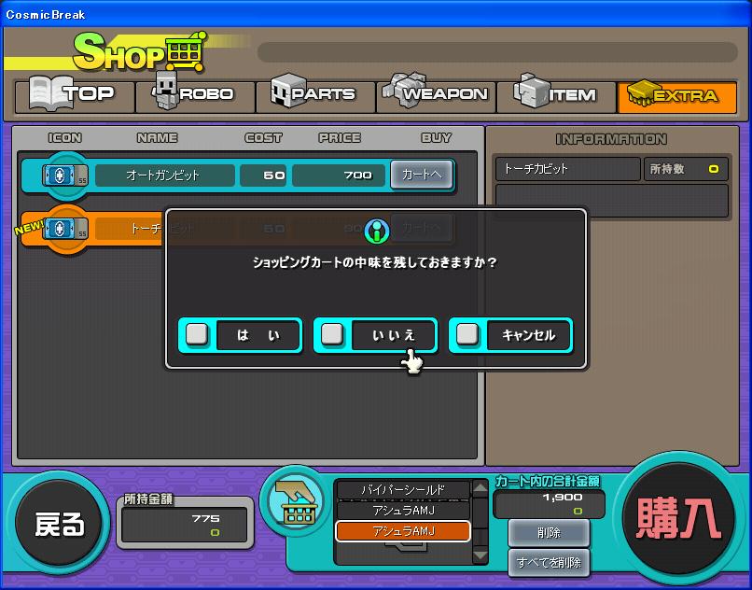Switch to the PARTS tab
This screenshot has height=590, width=752.
[x=315, y=97]
